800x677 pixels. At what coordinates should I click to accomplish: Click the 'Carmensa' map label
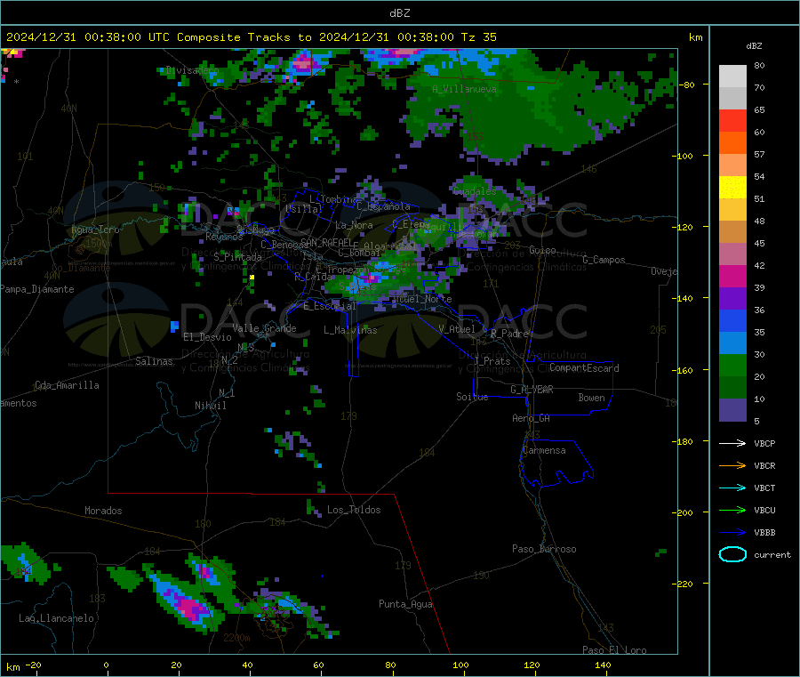[x=544, y=450]
